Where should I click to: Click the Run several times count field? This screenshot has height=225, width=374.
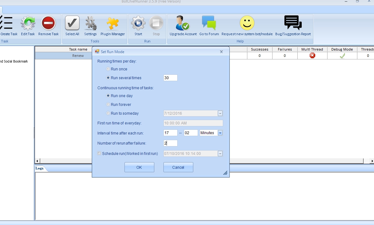pyautogui.click(x=170, y=78)
